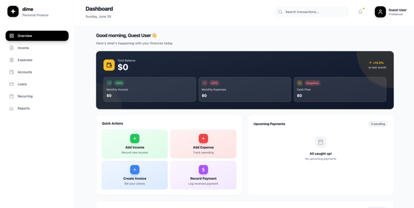Click the search magnifier icon
This screenshot has width=414, height=208.
click(280, 12)
